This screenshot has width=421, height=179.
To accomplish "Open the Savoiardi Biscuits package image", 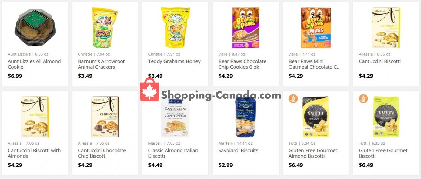I will coord(245,117).
